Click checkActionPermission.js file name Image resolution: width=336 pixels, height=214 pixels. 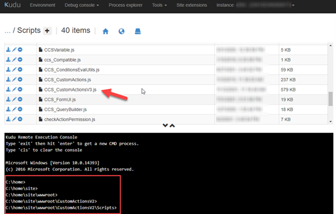70,120
